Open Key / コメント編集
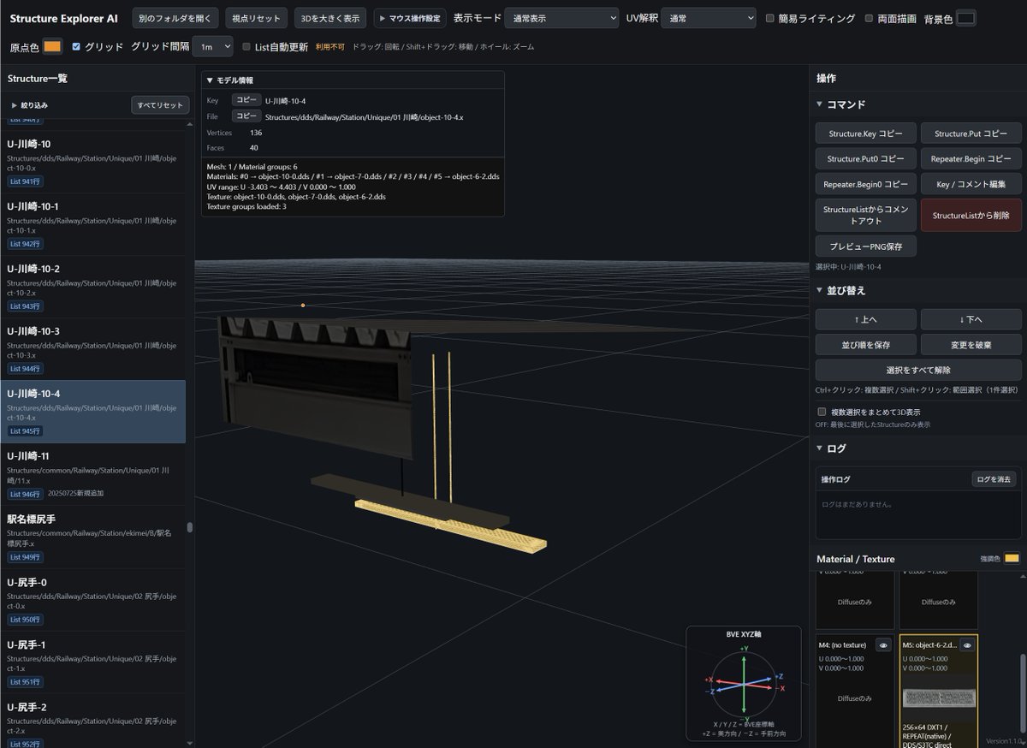This screenshot has height=748, width=1027. tap(971, 184)
